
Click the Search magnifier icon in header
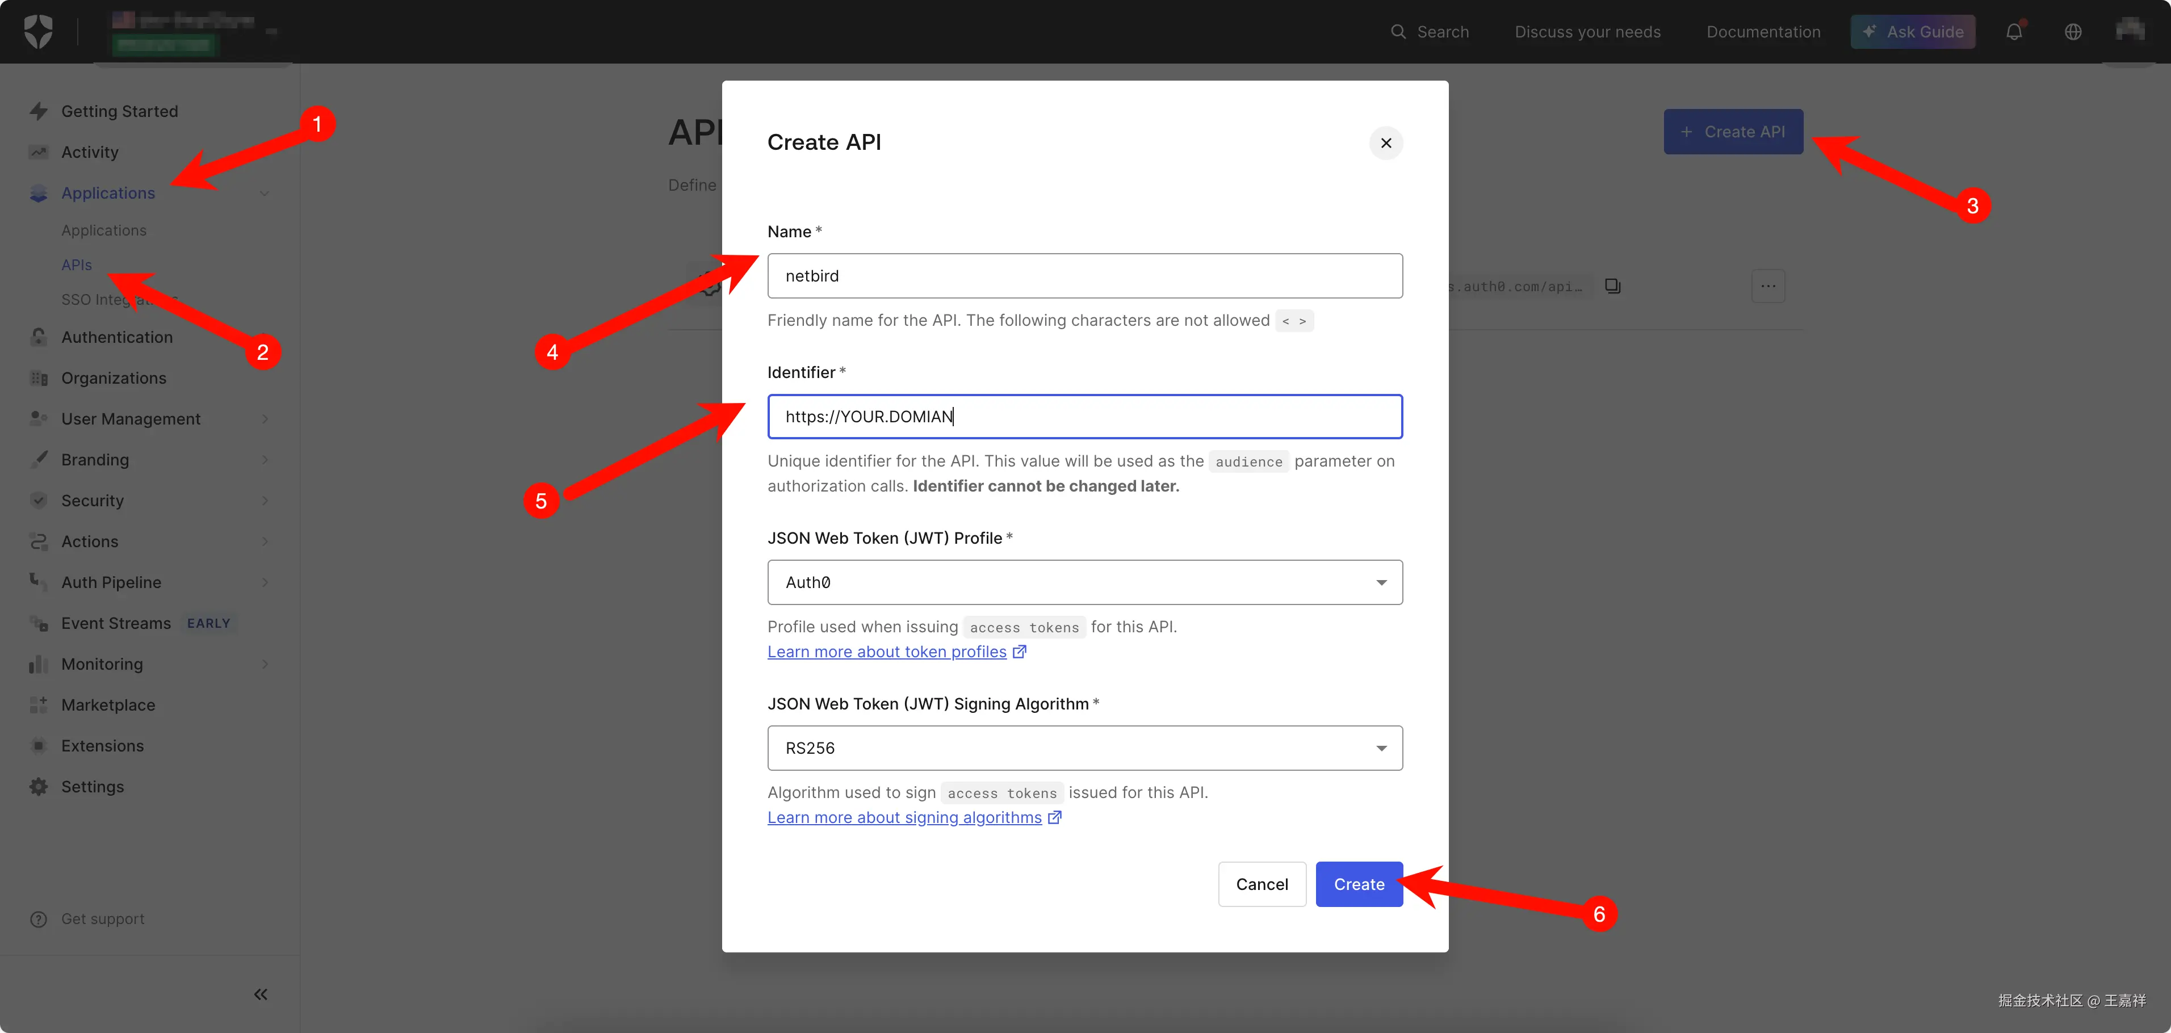[x=1398, y=32]
